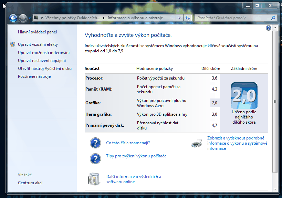The height and width of the screenshot is (198, 282).
Task: Open help with the blue question mark icon
Action: point(268,28)
